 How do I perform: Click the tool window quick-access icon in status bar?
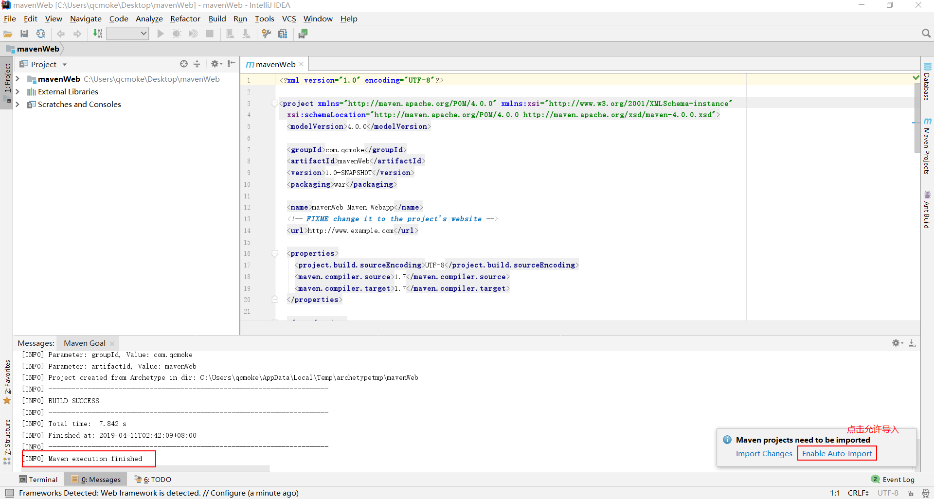tap(10, 493)
